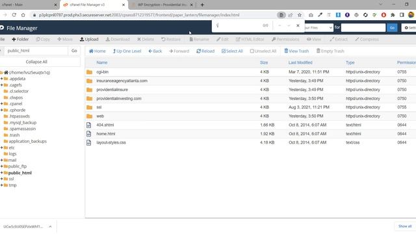Expand the mail tree folder

pyautogui.click(x=1, y=161)
